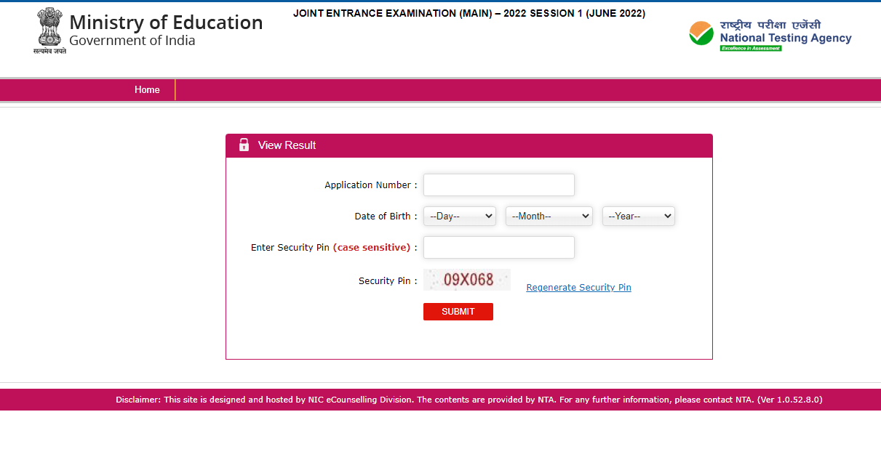The width and height of the screenshot is (881, 473).
Task: Click the green Excellence in Assessment badge
Action: [750, 49]
